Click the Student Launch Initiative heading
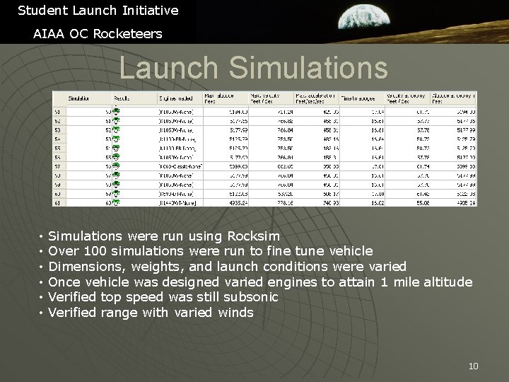The width and height of the screenshot is (509, 382). tap(98, 11)
